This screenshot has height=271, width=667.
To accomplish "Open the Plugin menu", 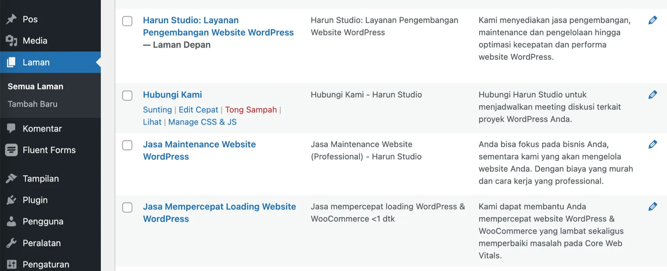I will [51, 200].
